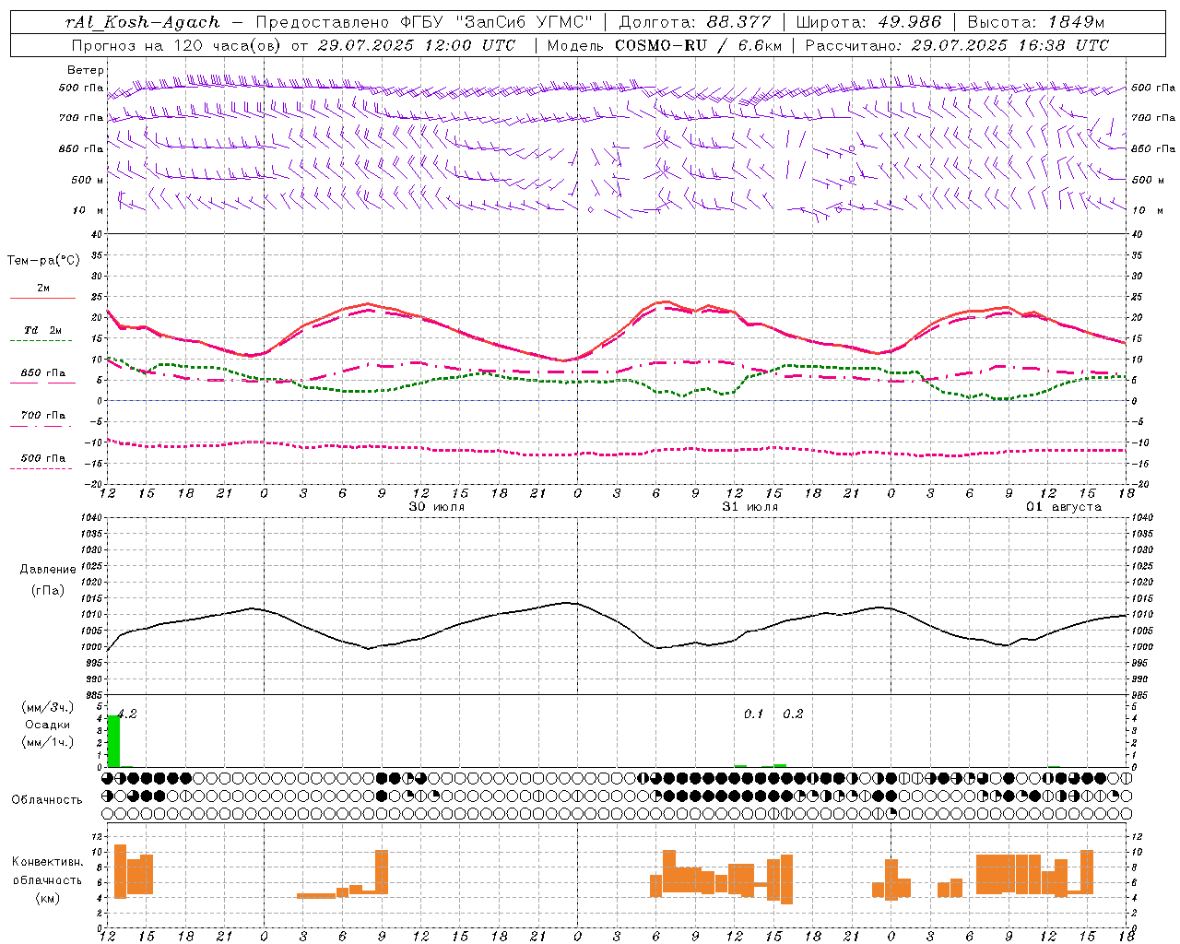Click the (мм/1ч.) precipitation unit label

48,742
